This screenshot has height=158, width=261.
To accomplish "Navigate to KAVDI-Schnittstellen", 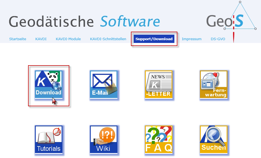I will (x=108, y=39).
